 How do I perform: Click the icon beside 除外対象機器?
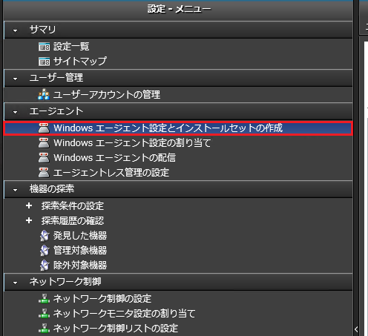(x=45, y=266)
